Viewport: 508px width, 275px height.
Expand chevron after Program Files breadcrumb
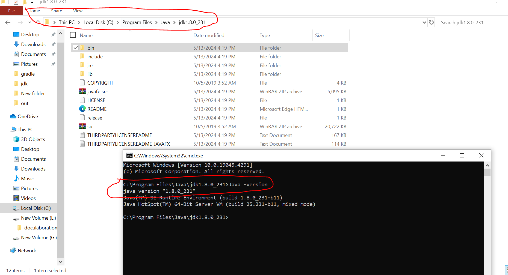(156, 22)
